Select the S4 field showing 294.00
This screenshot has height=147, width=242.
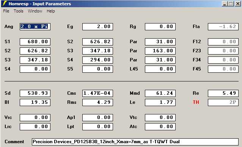tap(97, 60)
